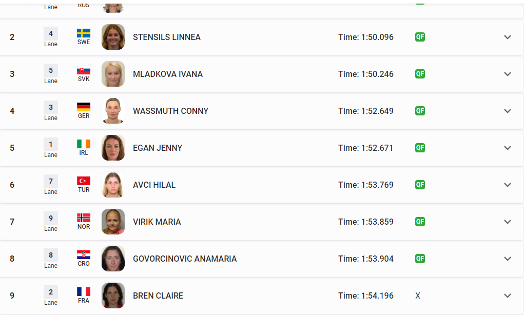Expand Stensils Linnea result details
Image resolution: width=524 pixels, height=315 pixels.
click(508, 37)
